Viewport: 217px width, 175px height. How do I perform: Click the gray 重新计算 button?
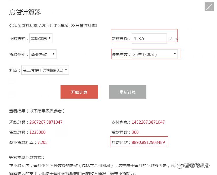click(x=128, y=92)
